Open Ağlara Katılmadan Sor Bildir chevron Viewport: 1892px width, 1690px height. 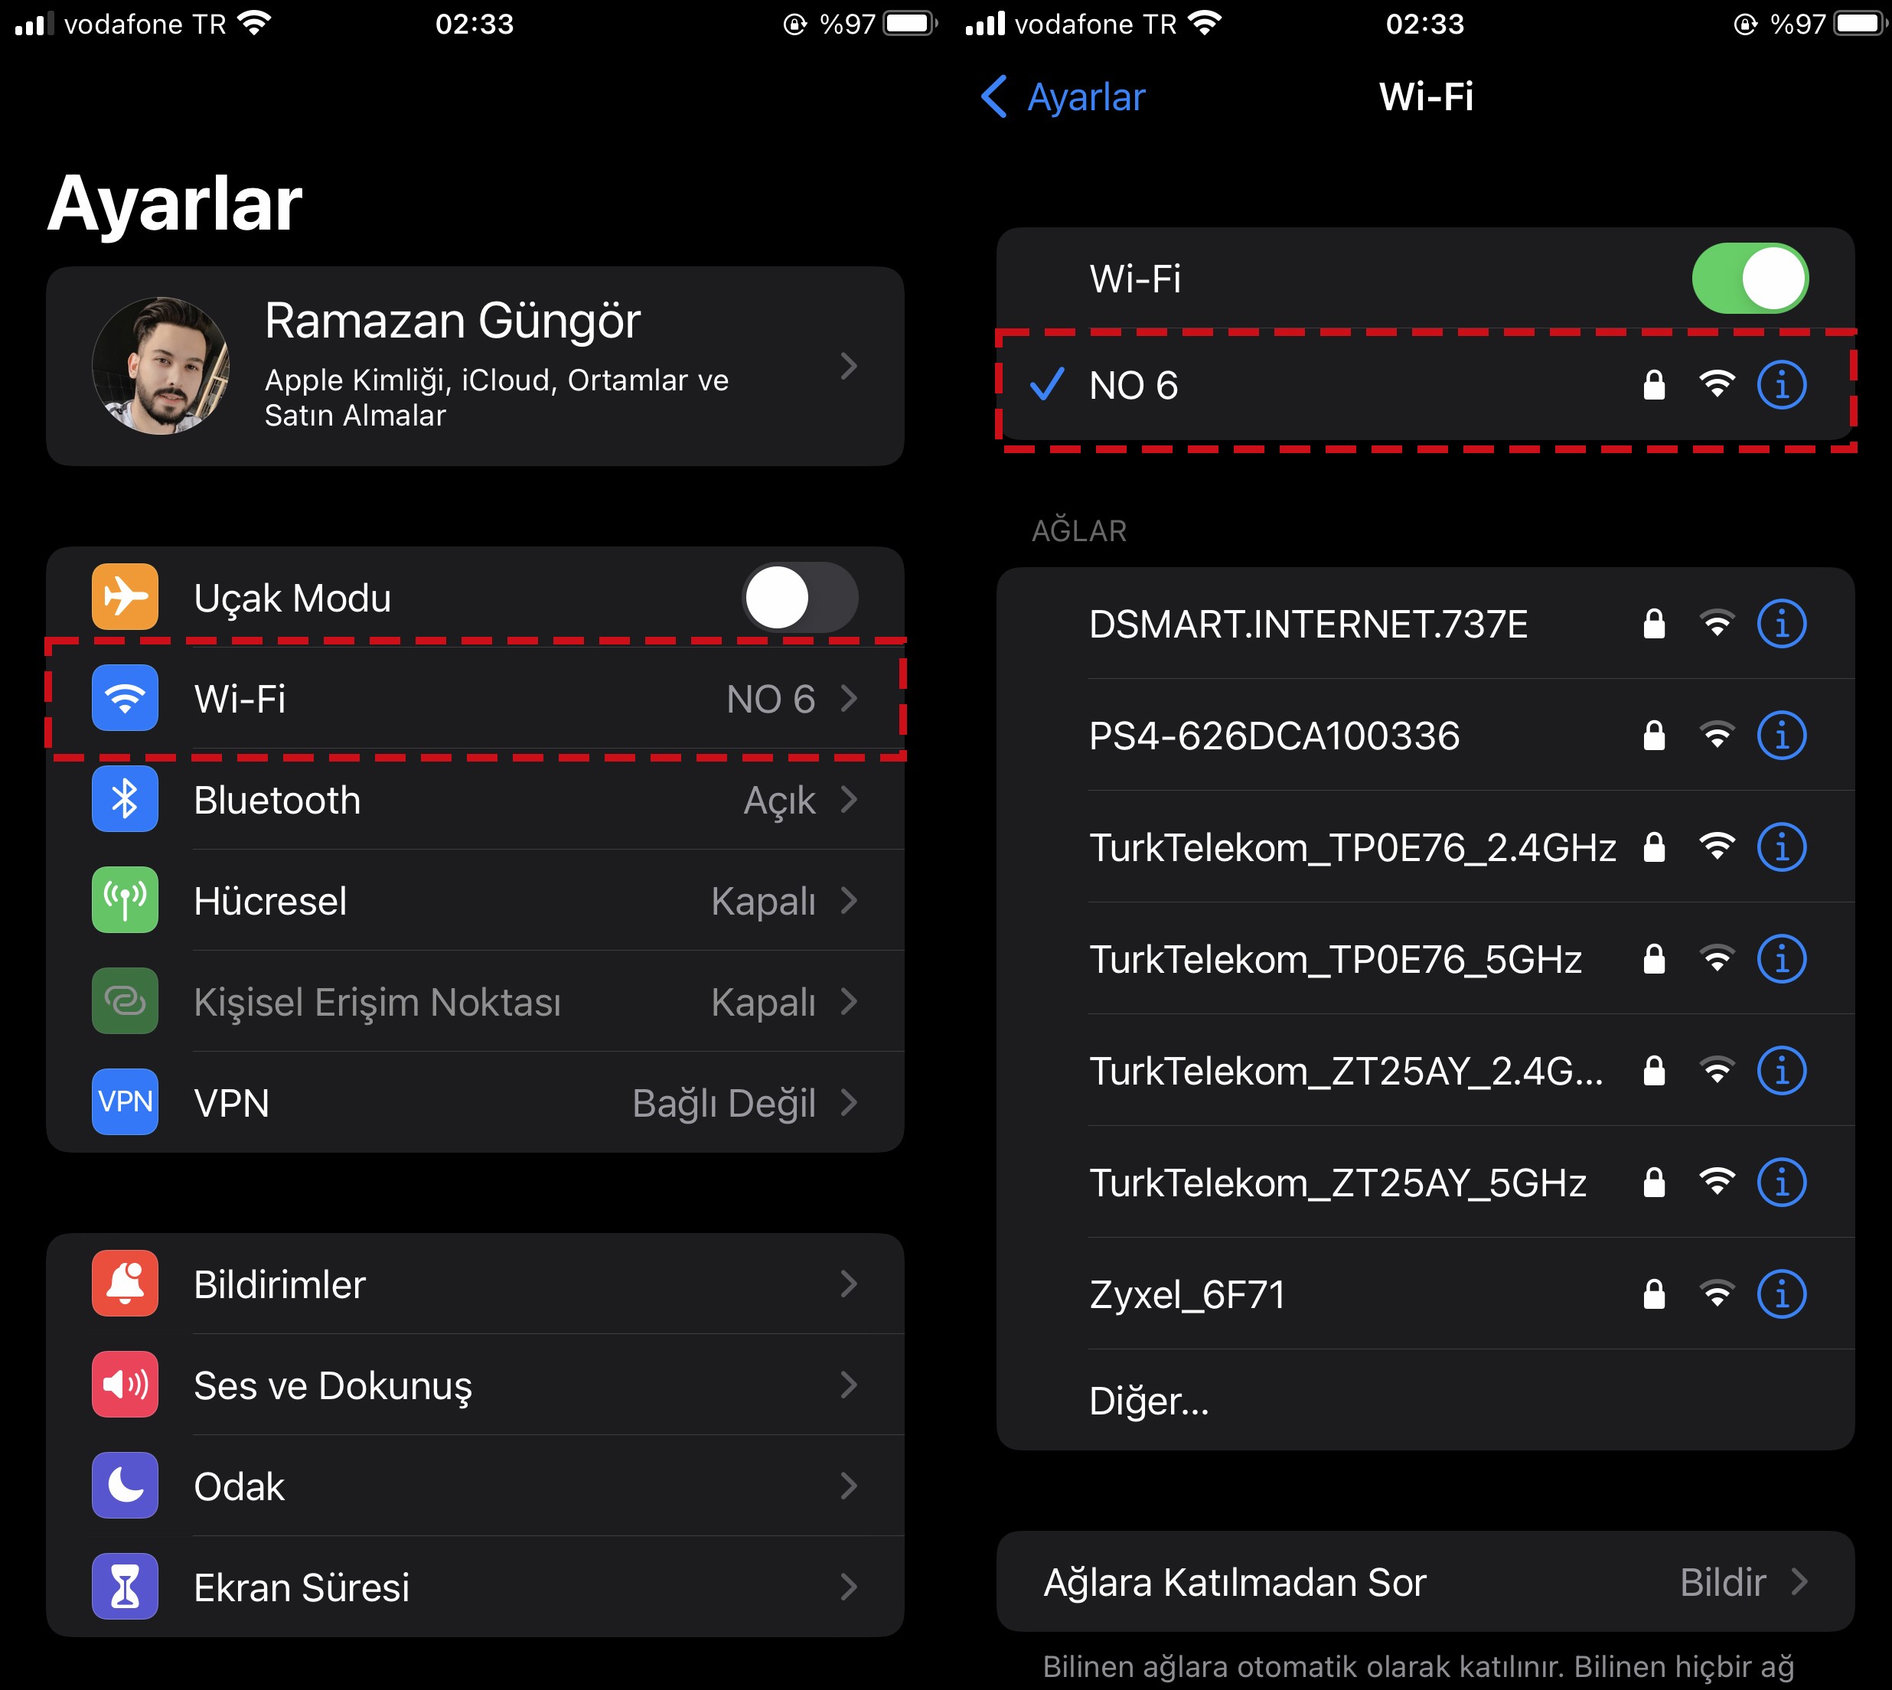(x=1798, y=1581)
